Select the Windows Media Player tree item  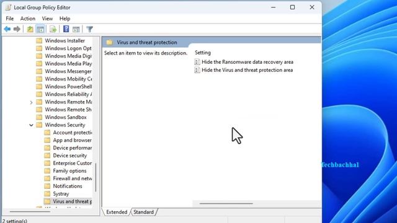[x=68, y=63]
